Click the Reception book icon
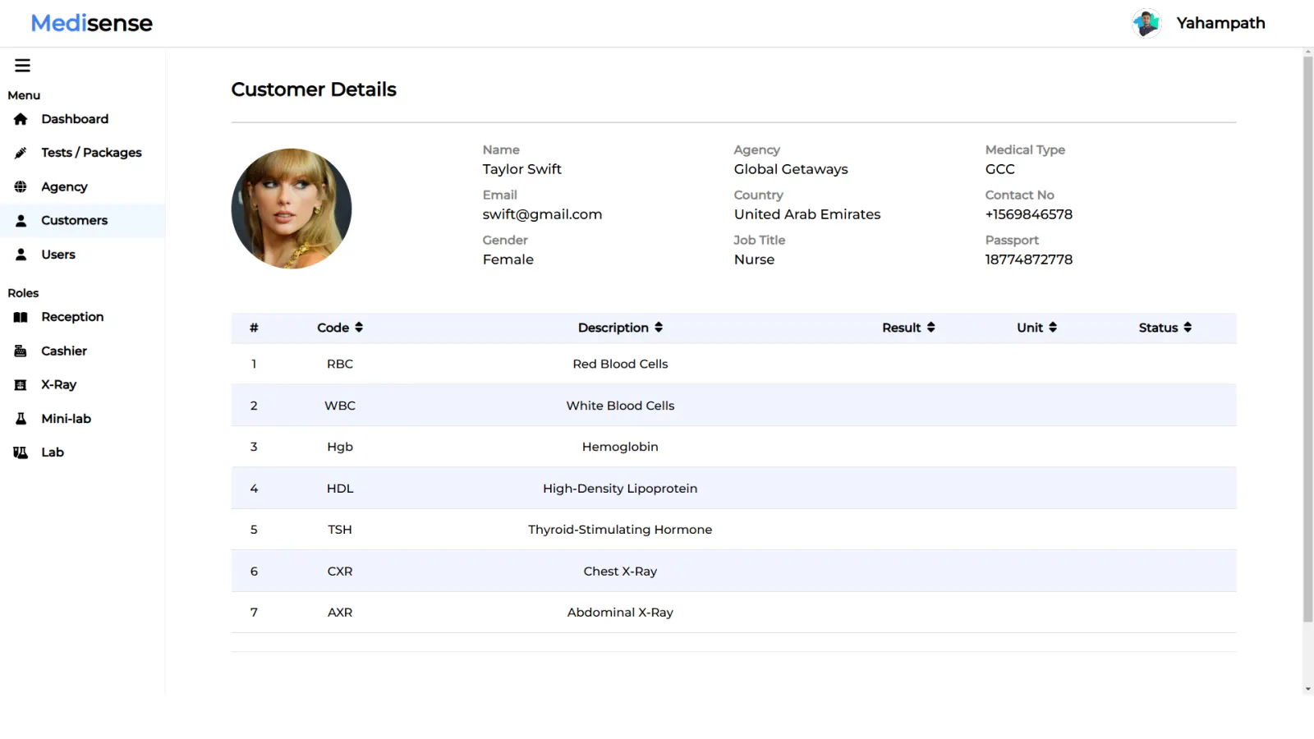The height and width of the screenshot is (739, 1314). 21,317
